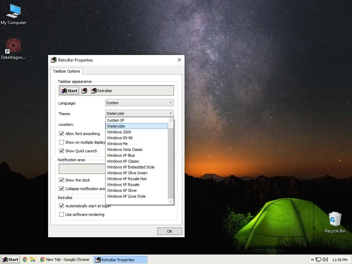Screen dimensions: 352x264
Task: Click the volume speaker tray icon
Action: tap(325, 260)
